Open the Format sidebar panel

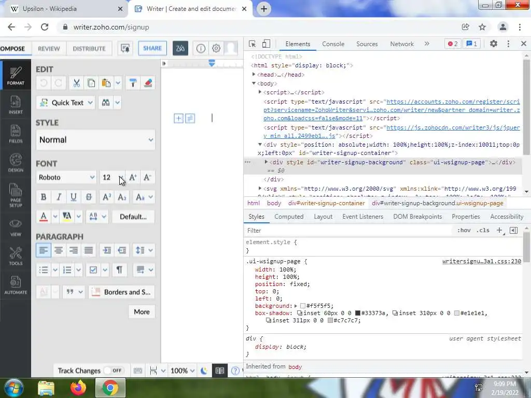[x=16, y=76]
